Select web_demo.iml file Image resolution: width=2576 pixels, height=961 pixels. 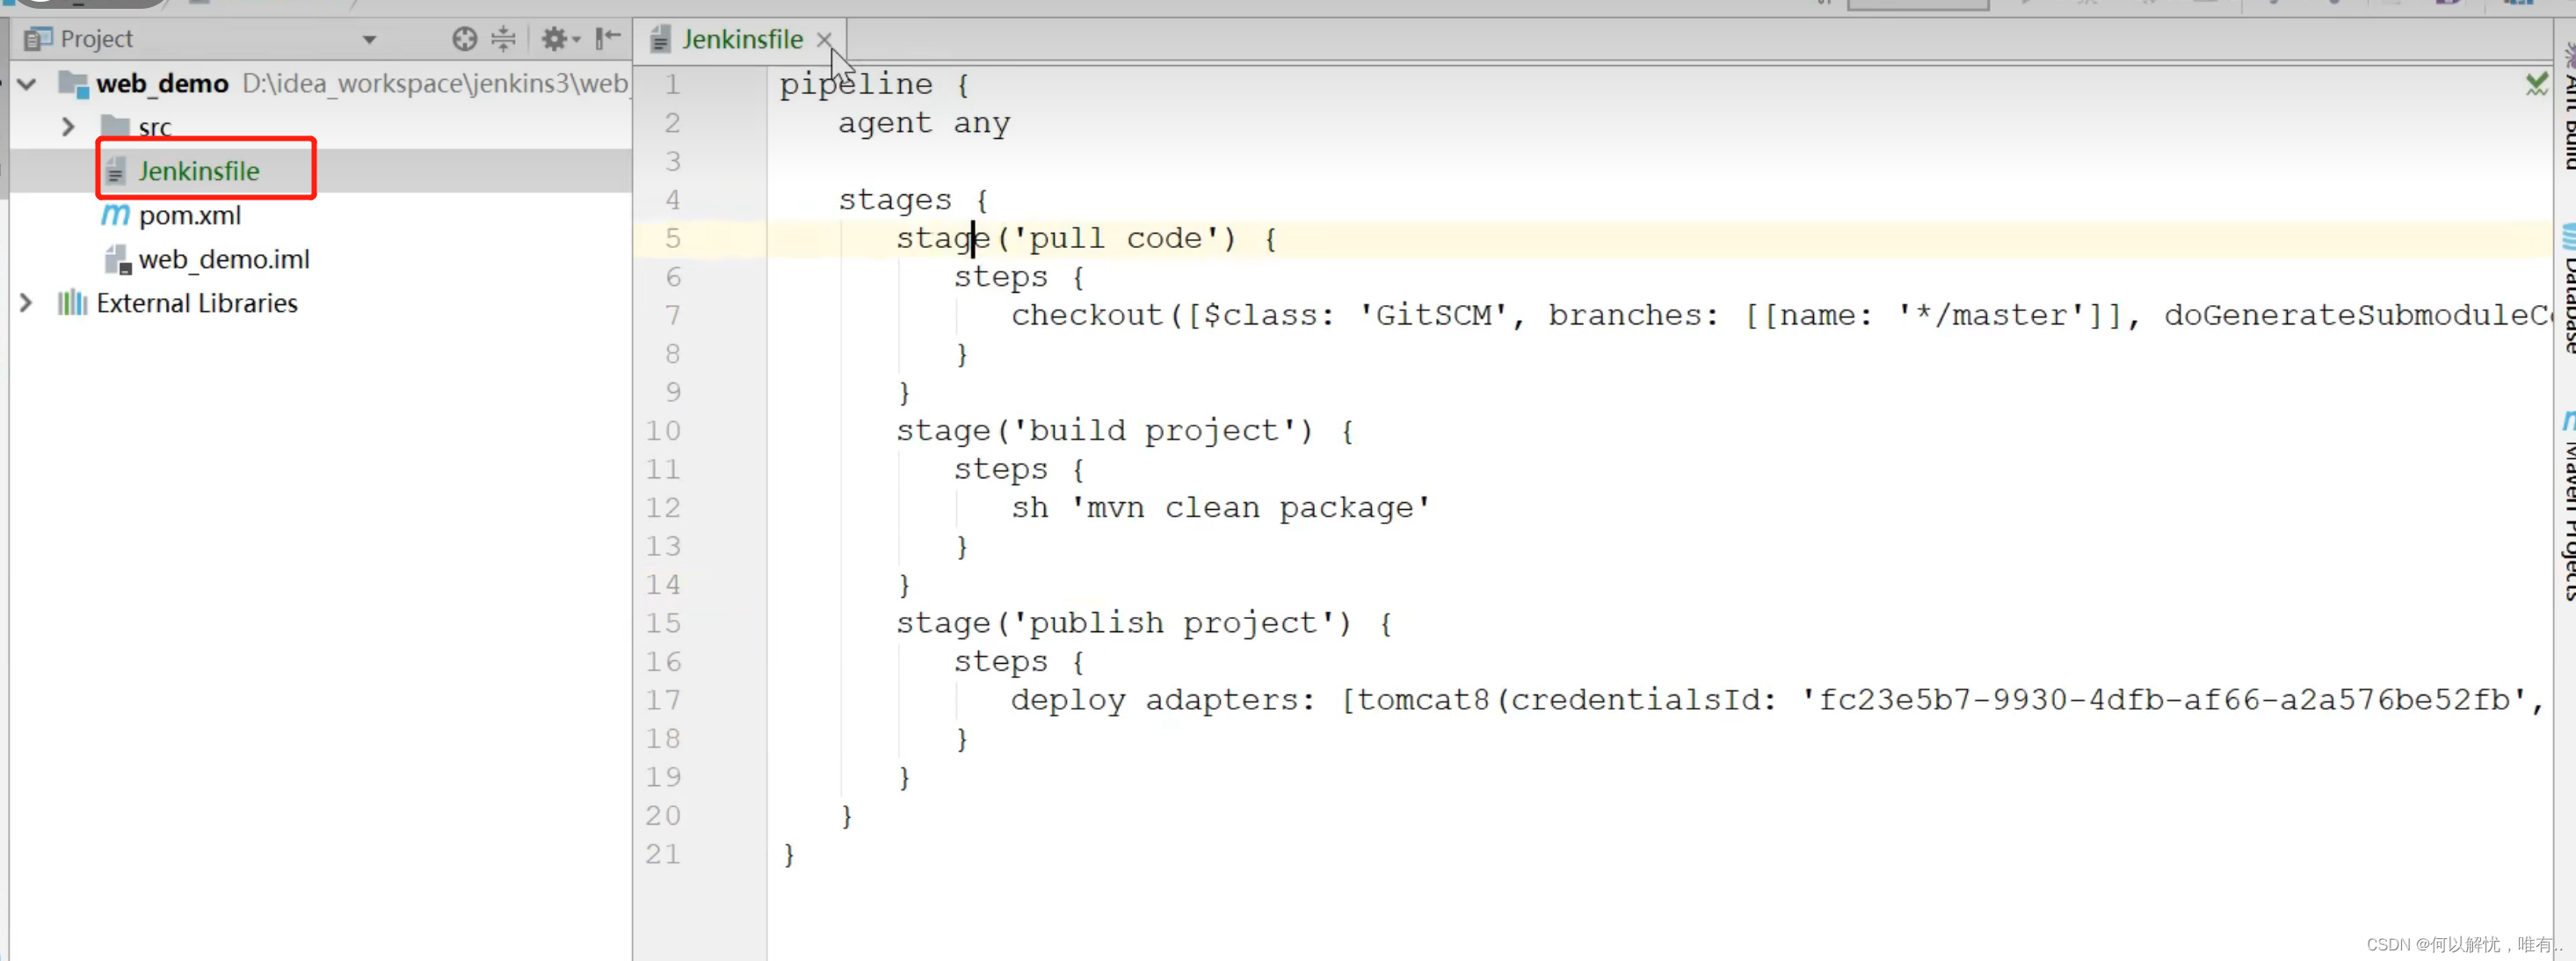224,259
